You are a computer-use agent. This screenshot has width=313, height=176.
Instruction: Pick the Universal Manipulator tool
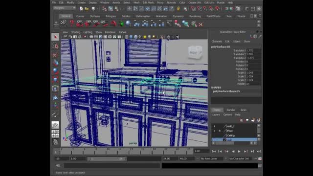point(55,88)
